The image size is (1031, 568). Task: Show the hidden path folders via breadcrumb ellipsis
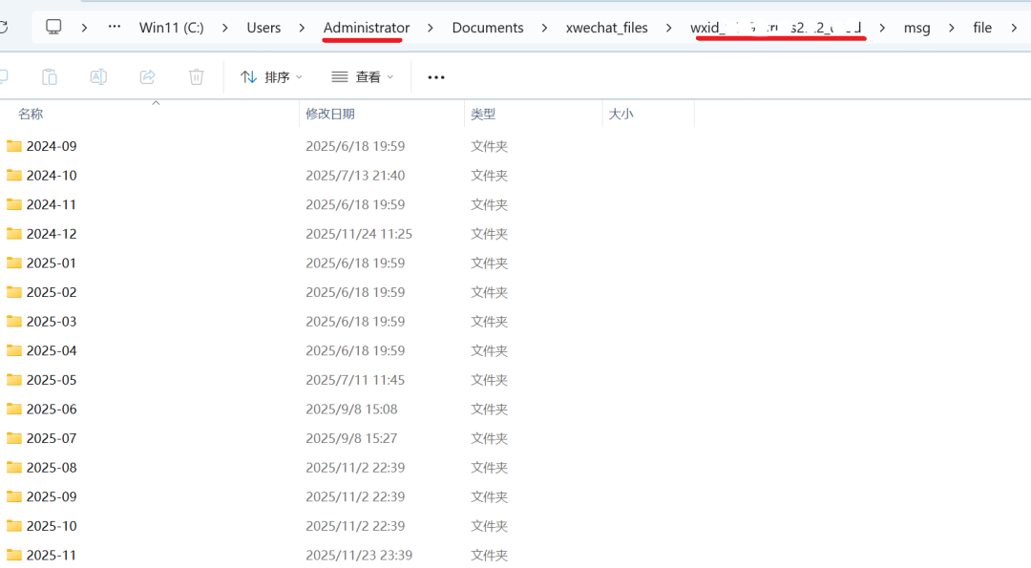pyautogui.click(x=115, y=28)
